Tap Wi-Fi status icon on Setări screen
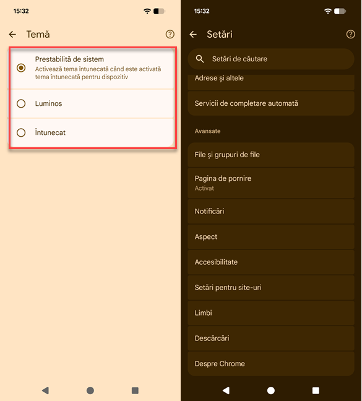362x401 pixels. (328, 11)
